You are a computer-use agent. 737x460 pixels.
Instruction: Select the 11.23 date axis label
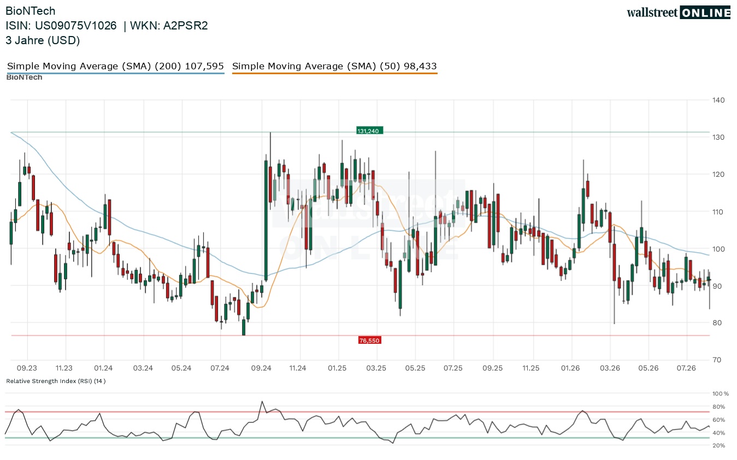pos(65,368)
